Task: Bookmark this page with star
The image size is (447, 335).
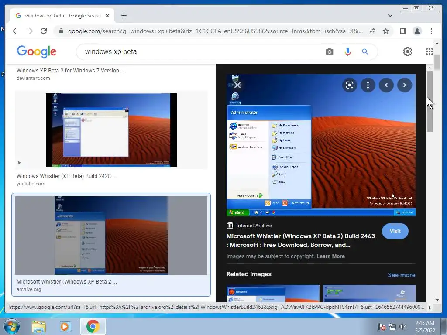Action: [386, 31]
